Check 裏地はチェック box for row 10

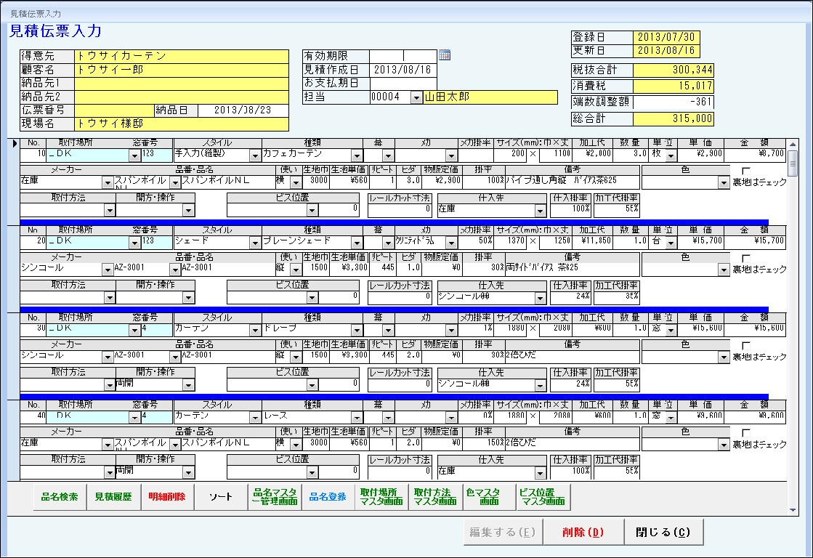[x=745, y=171]
